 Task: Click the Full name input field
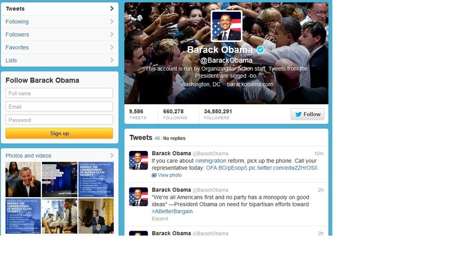[59, 93]
